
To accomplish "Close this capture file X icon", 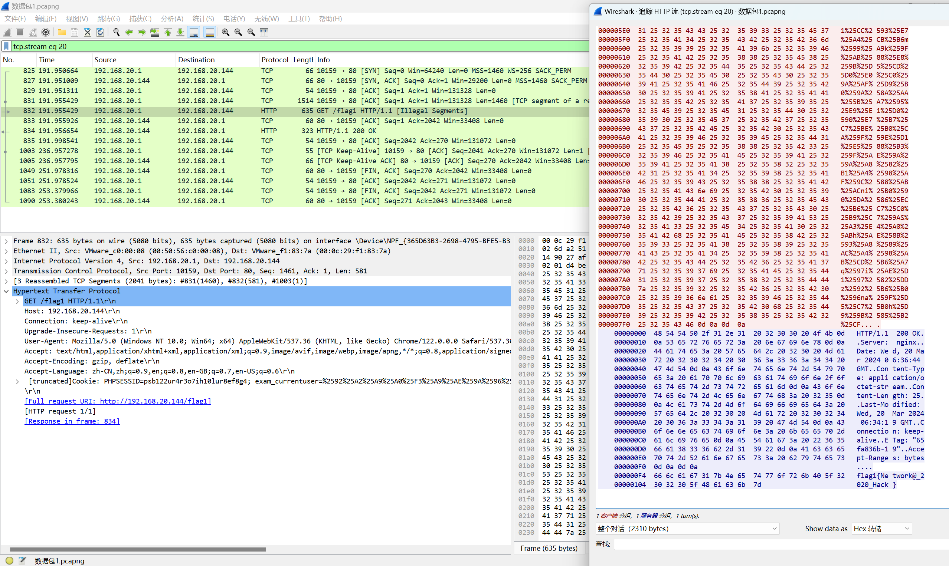I will point(87,32).
